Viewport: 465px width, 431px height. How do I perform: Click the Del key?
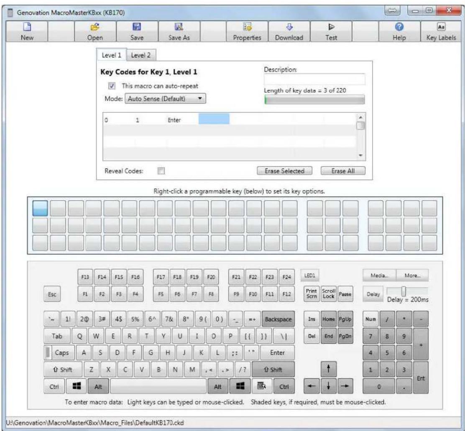click(312, 336)
